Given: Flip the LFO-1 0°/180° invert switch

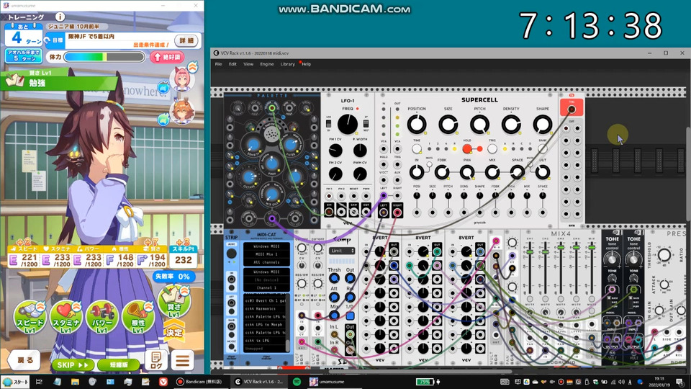Looking at the screenshot, I should tap(366, 124).
